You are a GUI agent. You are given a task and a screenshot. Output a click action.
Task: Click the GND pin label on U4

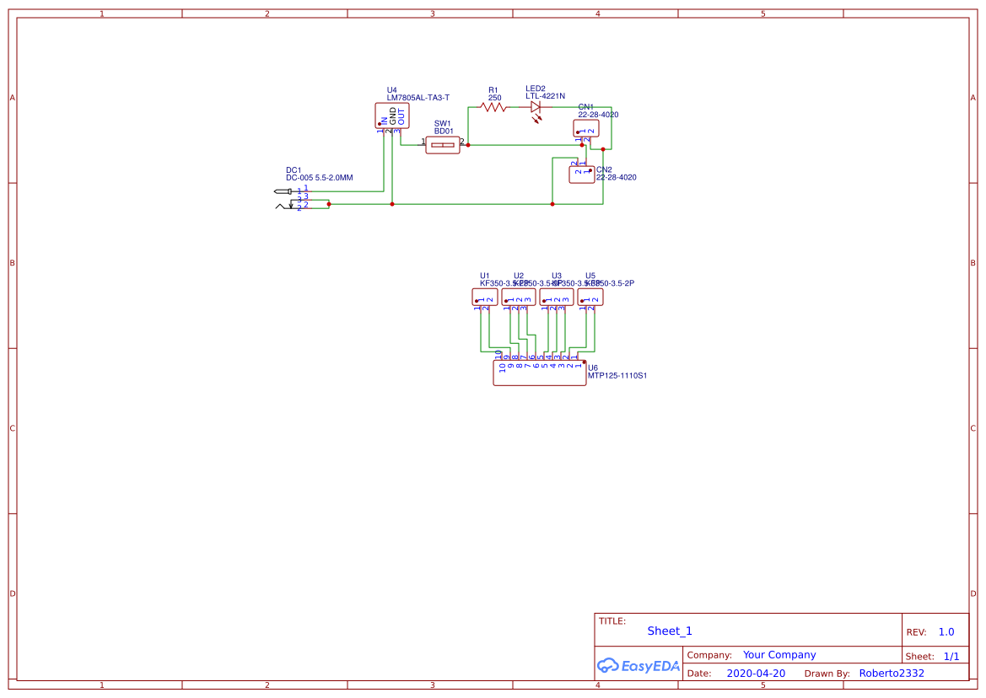[x=393, y=115]
